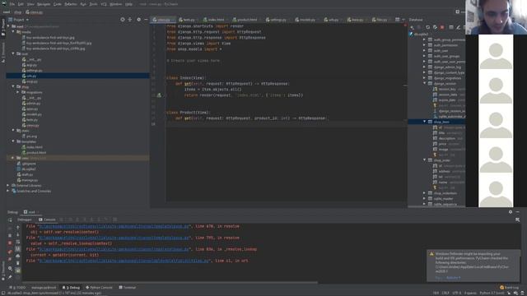Collapse the media folder in Project tree
The image size is (527, 296).
(13, 32)
